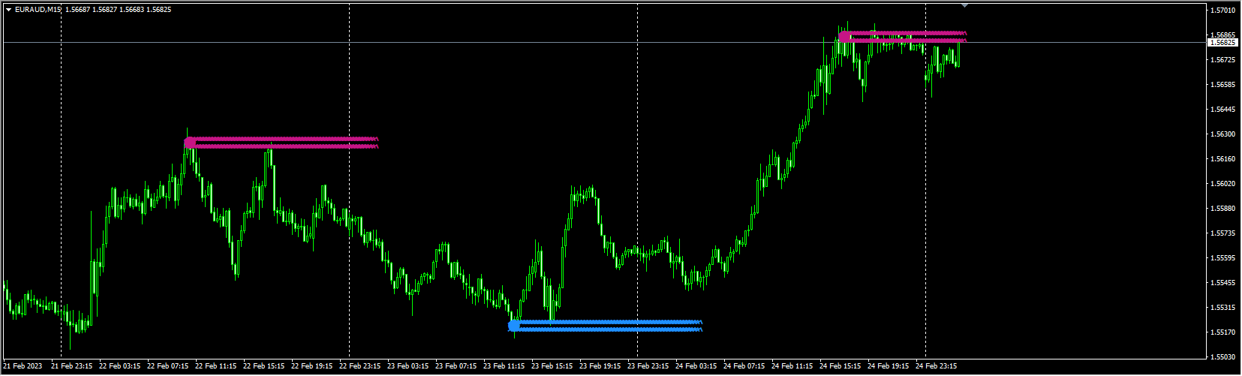Click the EURAUD,M15 symbol label

pyautogui.click(x=38, y=10)
